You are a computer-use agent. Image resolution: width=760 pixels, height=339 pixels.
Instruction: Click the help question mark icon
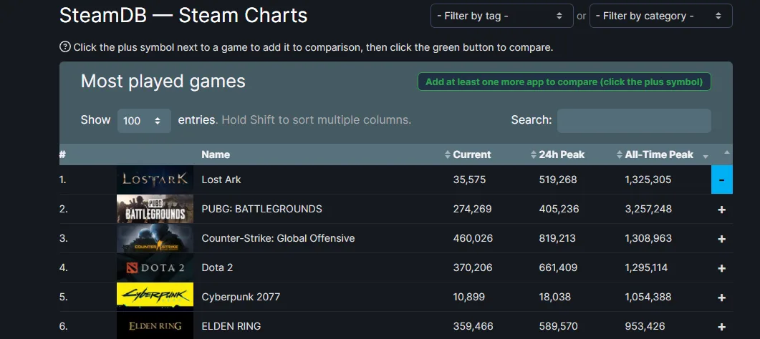pos(65,47)
